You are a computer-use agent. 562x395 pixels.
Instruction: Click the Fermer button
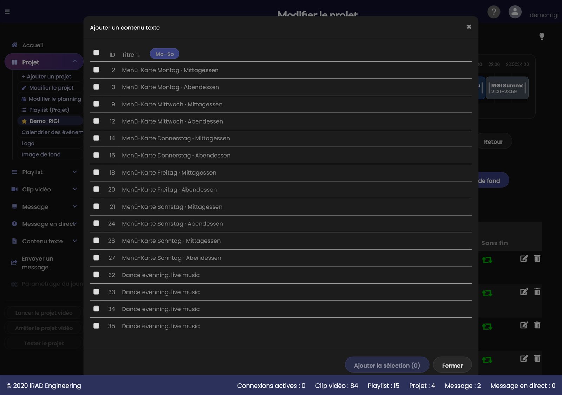(452, 366)
